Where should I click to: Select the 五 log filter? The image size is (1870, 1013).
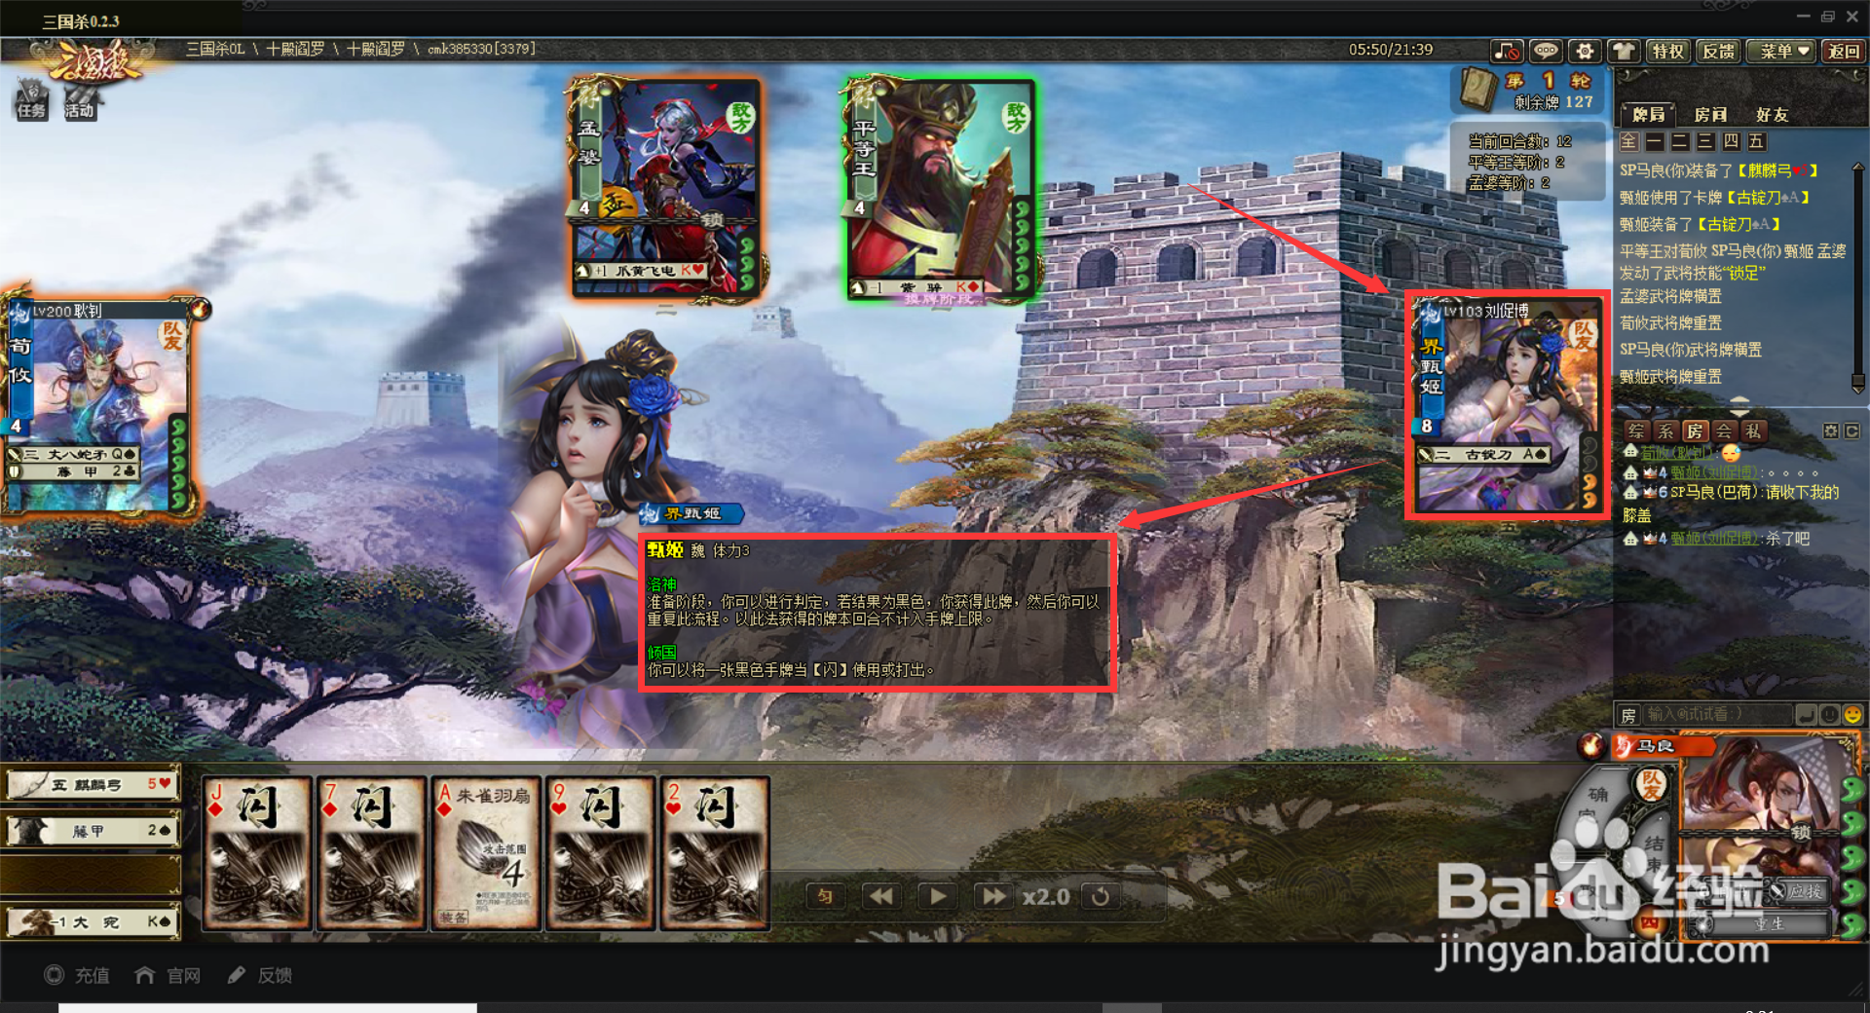coord(1756,142)
